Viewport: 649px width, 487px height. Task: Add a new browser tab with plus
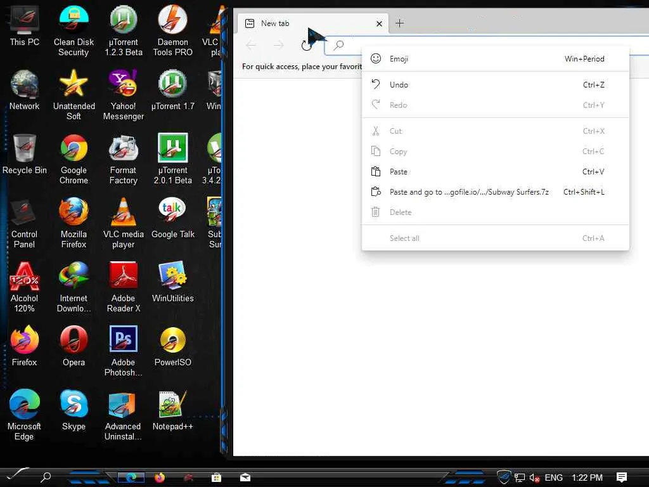[x=399, y=23]
